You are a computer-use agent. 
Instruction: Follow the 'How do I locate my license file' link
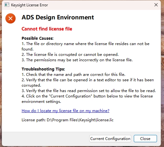(65, 111)
